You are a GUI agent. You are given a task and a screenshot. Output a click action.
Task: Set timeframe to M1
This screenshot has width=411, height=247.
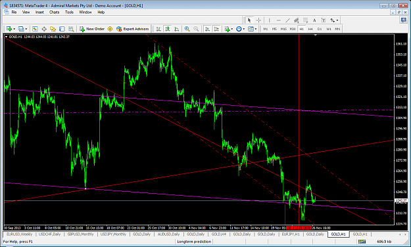click(x=266, y=29)
